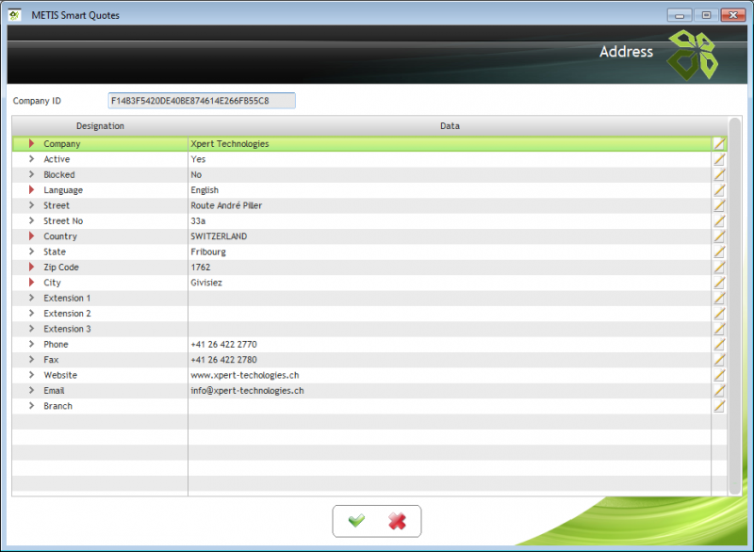Click the State row pencil icon
The image size is (754, 552).
719,252
